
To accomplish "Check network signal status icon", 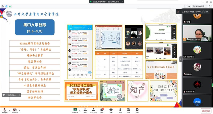I will [10, 6].
